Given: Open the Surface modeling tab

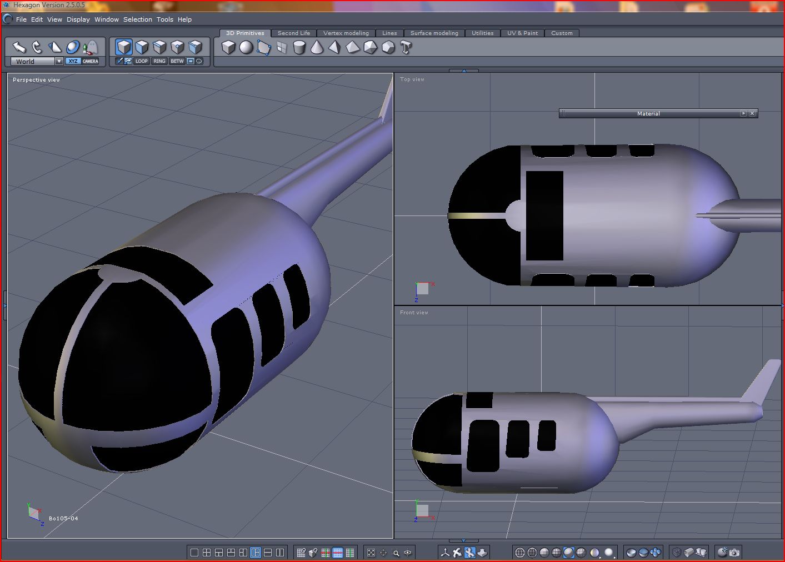Looking at the screenshot, I should [434, 33].
